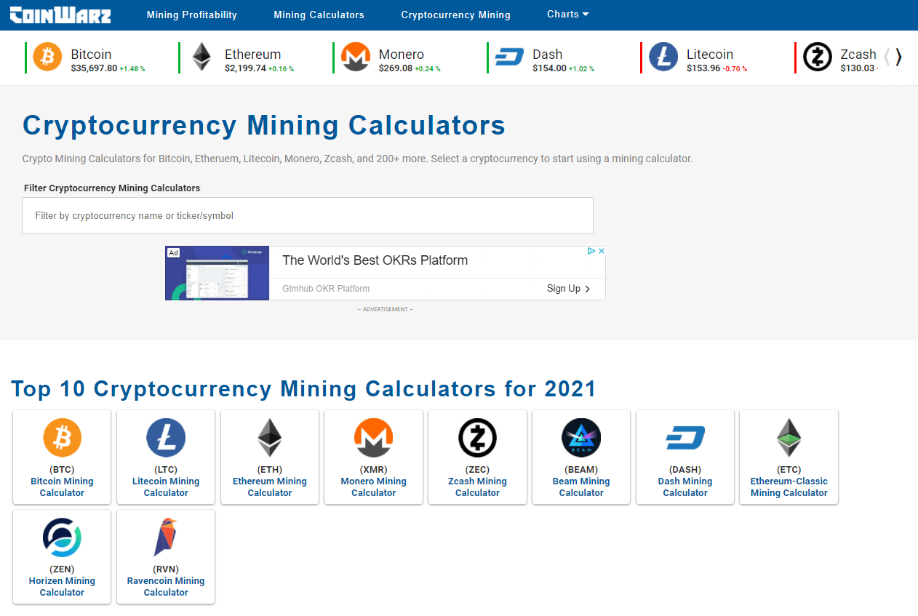
Task: Click the (ZEN) ticker symbol text
Action: 62,569
